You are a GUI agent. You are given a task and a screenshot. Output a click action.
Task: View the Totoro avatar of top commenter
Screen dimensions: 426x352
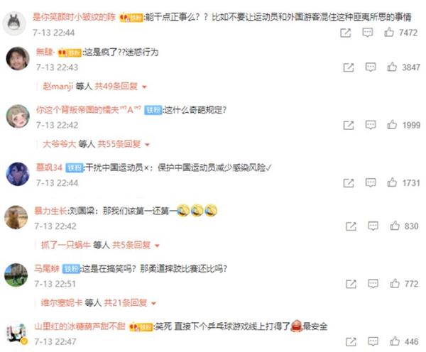pyautogui.click(x=14, y=23)
